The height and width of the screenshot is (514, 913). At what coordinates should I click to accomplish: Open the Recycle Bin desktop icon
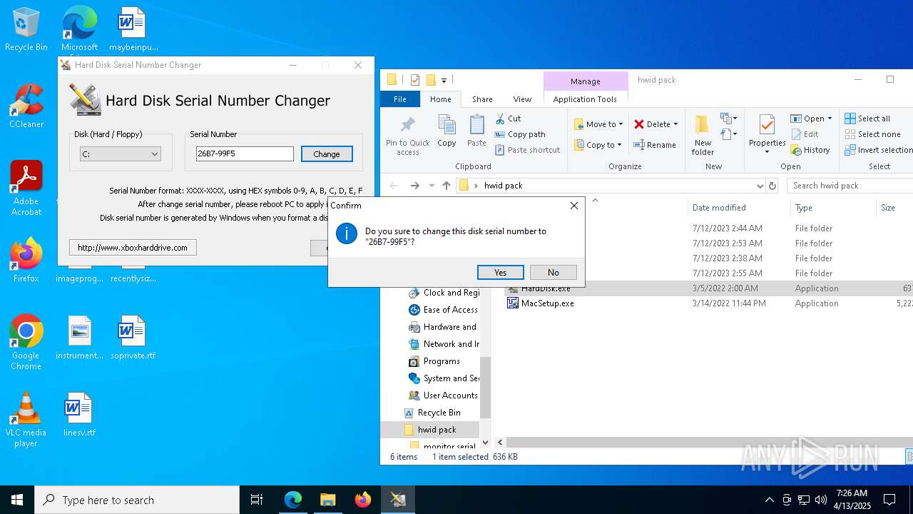pyautogui.click(x=26, y=30)
